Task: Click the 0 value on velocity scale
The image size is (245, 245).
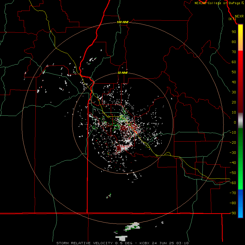Action: pyautogui.click(x=235, y=122)
